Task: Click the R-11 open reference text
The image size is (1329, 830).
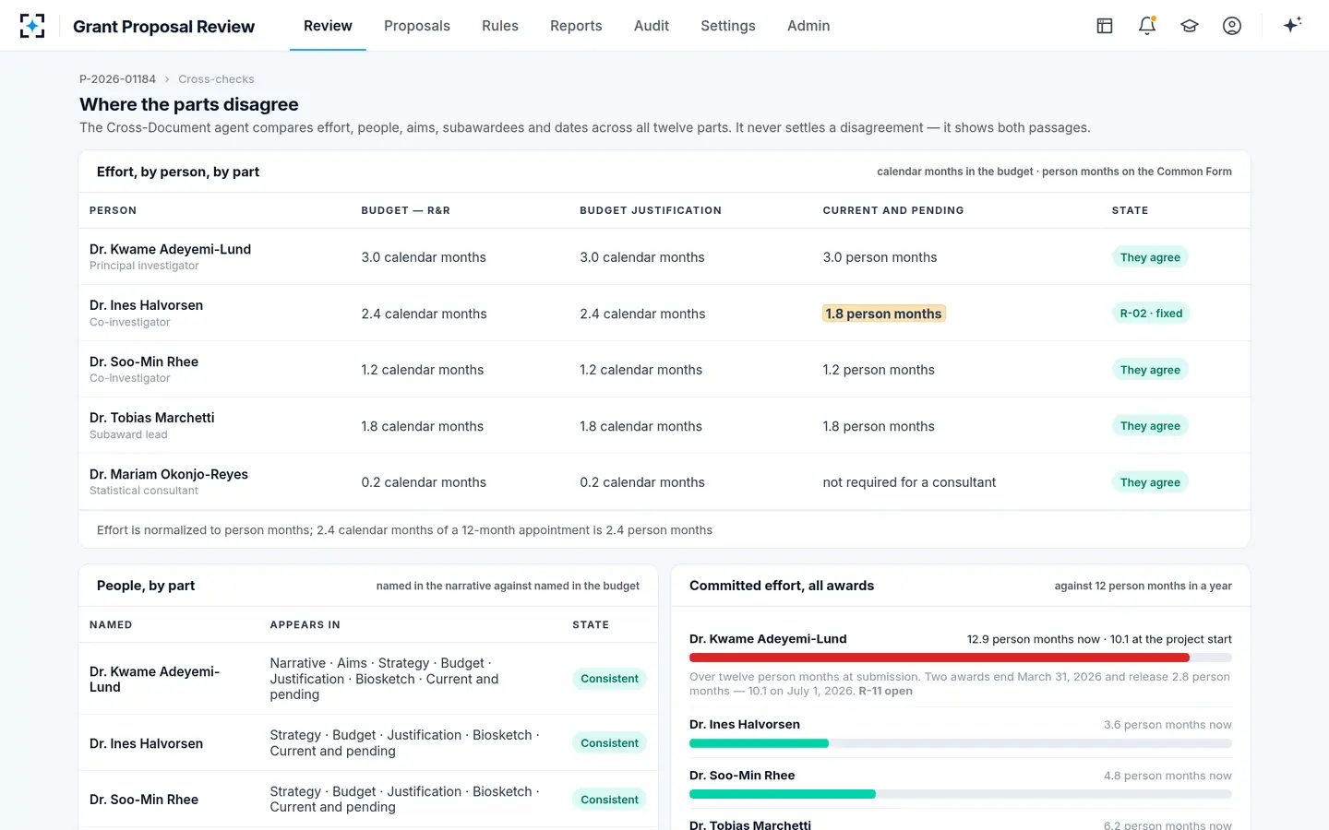Action: (x=885, y=691)
